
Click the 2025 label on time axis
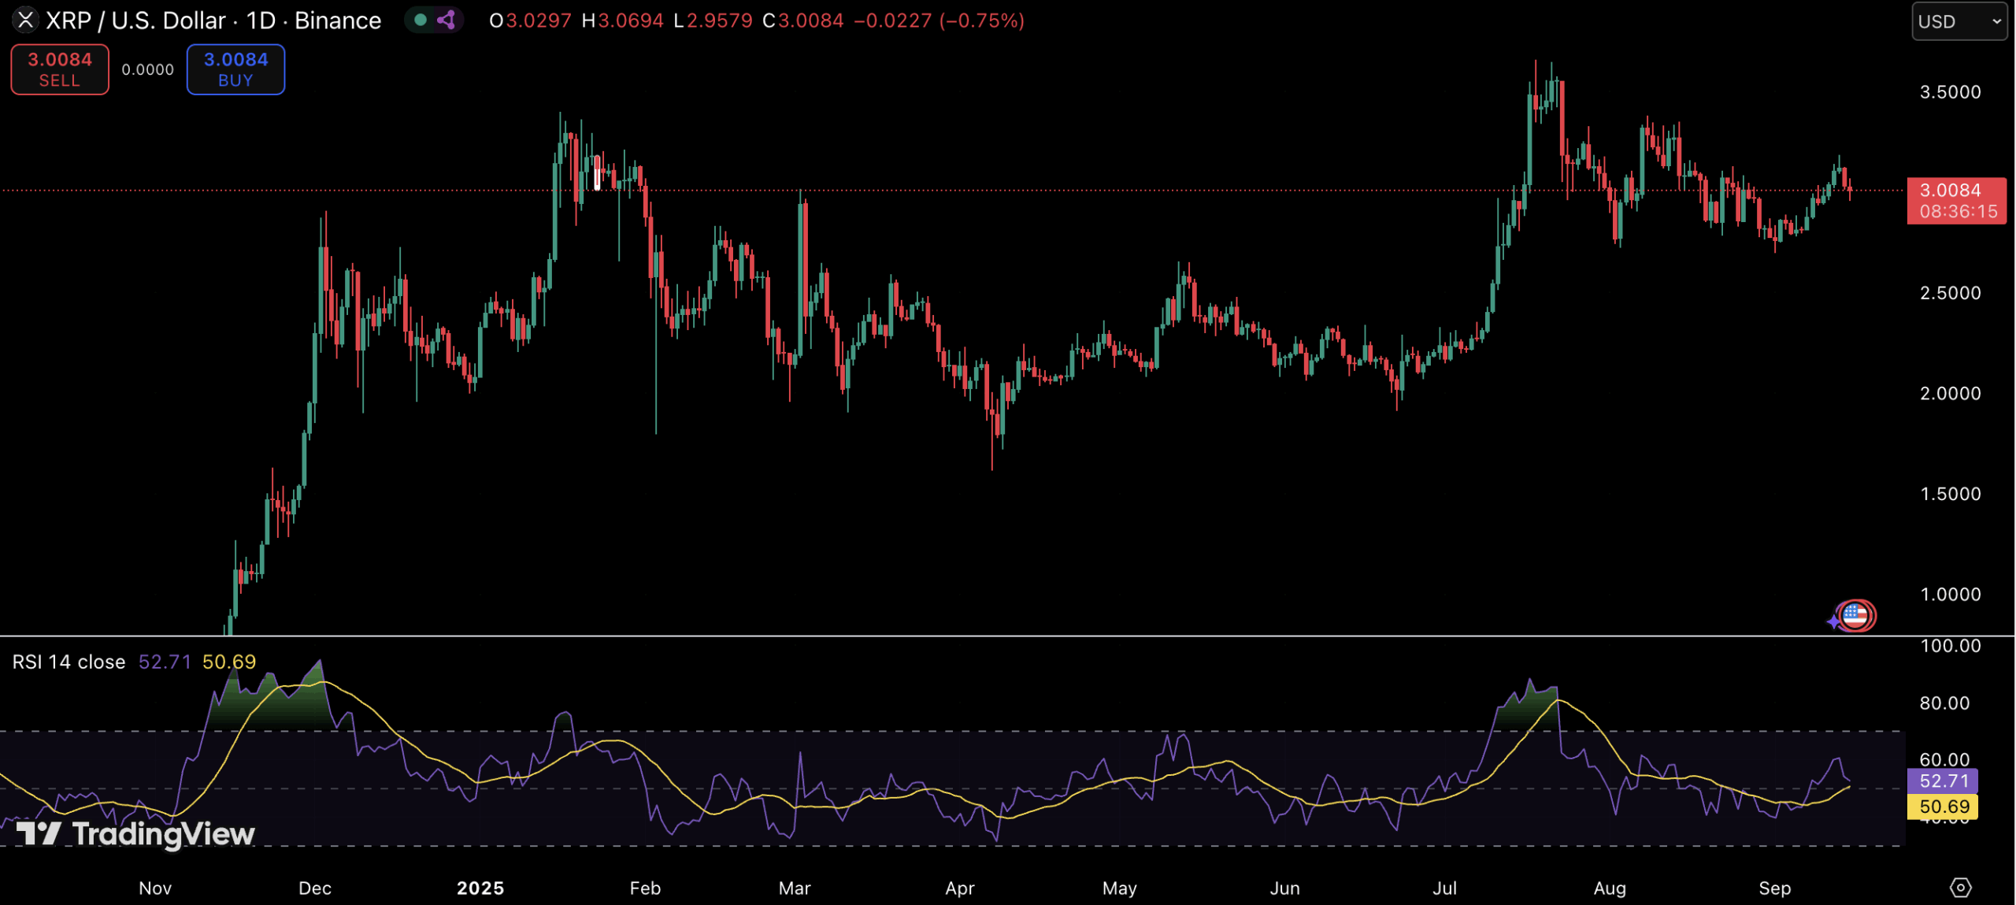coord(480,888)
